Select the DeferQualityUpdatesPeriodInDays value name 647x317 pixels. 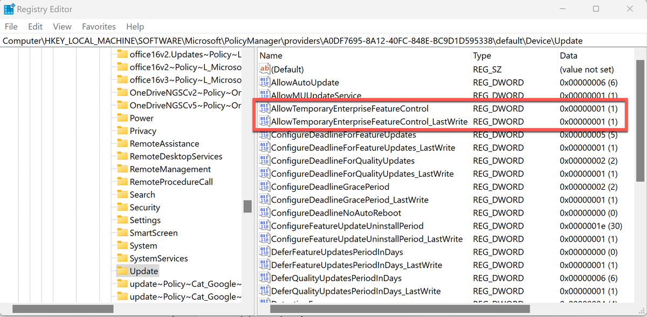(x=336, y=278)
